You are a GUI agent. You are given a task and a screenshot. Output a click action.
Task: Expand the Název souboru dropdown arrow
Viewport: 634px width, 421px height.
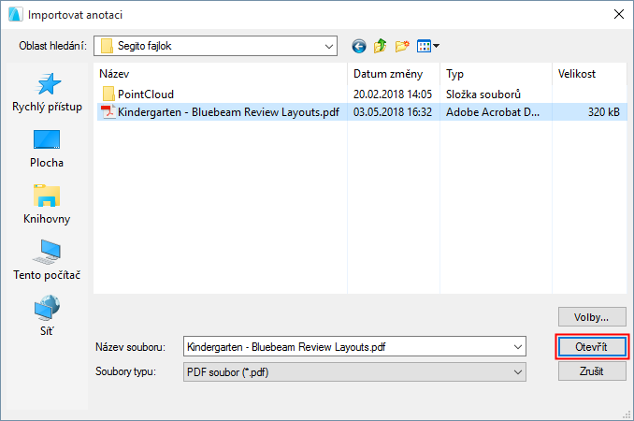tap(518, 346)
